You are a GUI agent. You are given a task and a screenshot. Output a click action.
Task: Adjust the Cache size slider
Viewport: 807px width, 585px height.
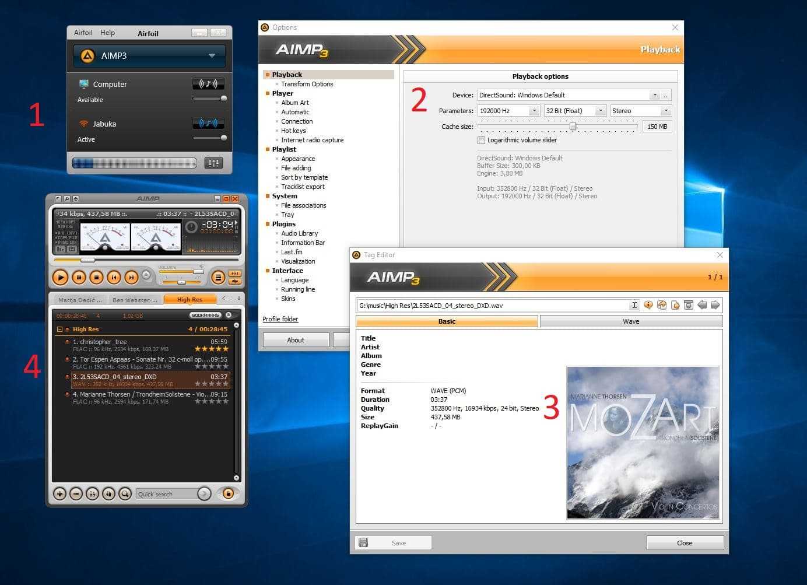(x=573, y=126)
